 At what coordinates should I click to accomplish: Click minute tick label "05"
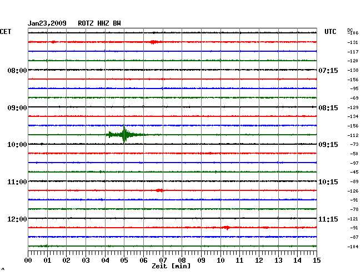click(124, 260)
